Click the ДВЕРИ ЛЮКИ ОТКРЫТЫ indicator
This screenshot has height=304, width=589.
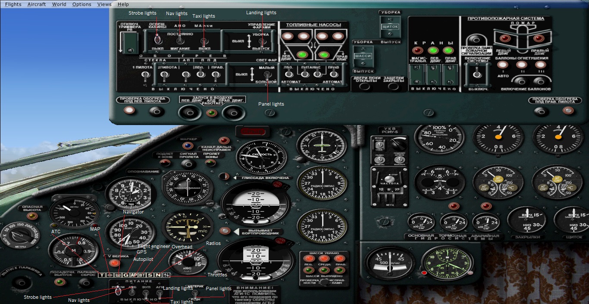365,86
